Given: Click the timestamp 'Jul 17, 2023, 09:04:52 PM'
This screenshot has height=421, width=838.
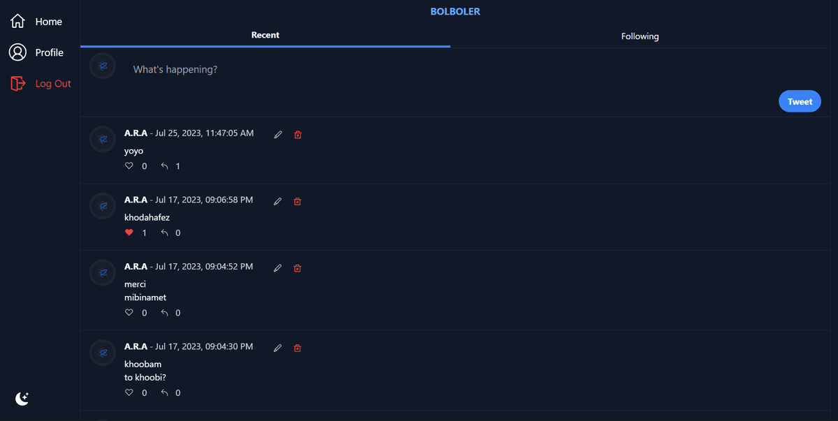Looking at the screenshot, I should coord(204,267).
